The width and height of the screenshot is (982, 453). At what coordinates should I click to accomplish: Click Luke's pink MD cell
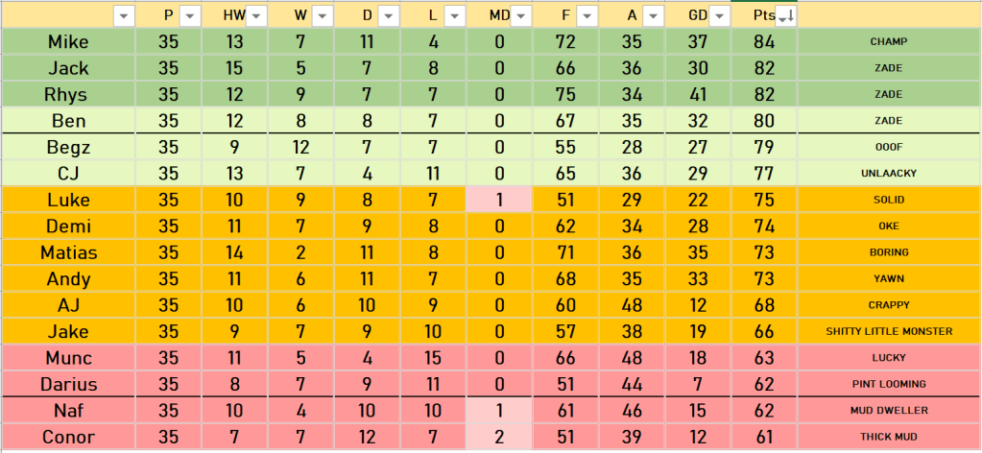tap(498, 200)
